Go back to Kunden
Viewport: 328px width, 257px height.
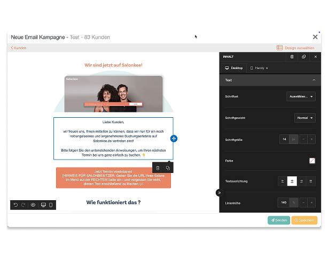(x=19, y=48)
